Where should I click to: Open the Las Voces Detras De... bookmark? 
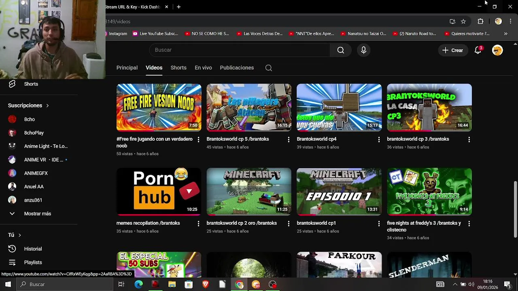259,34
